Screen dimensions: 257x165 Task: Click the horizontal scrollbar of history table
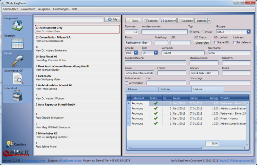coord(166,148)
